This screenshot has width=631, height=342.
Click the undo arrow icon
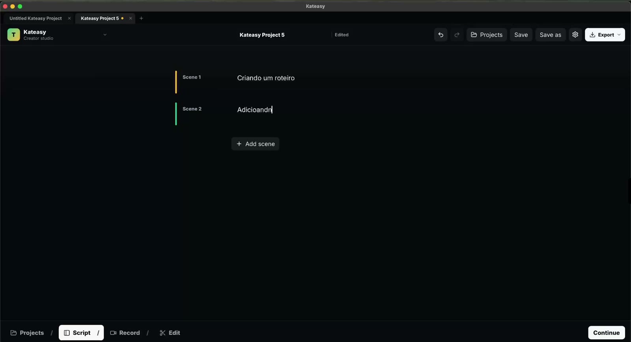pyautogui.click(x=441, y=35)
